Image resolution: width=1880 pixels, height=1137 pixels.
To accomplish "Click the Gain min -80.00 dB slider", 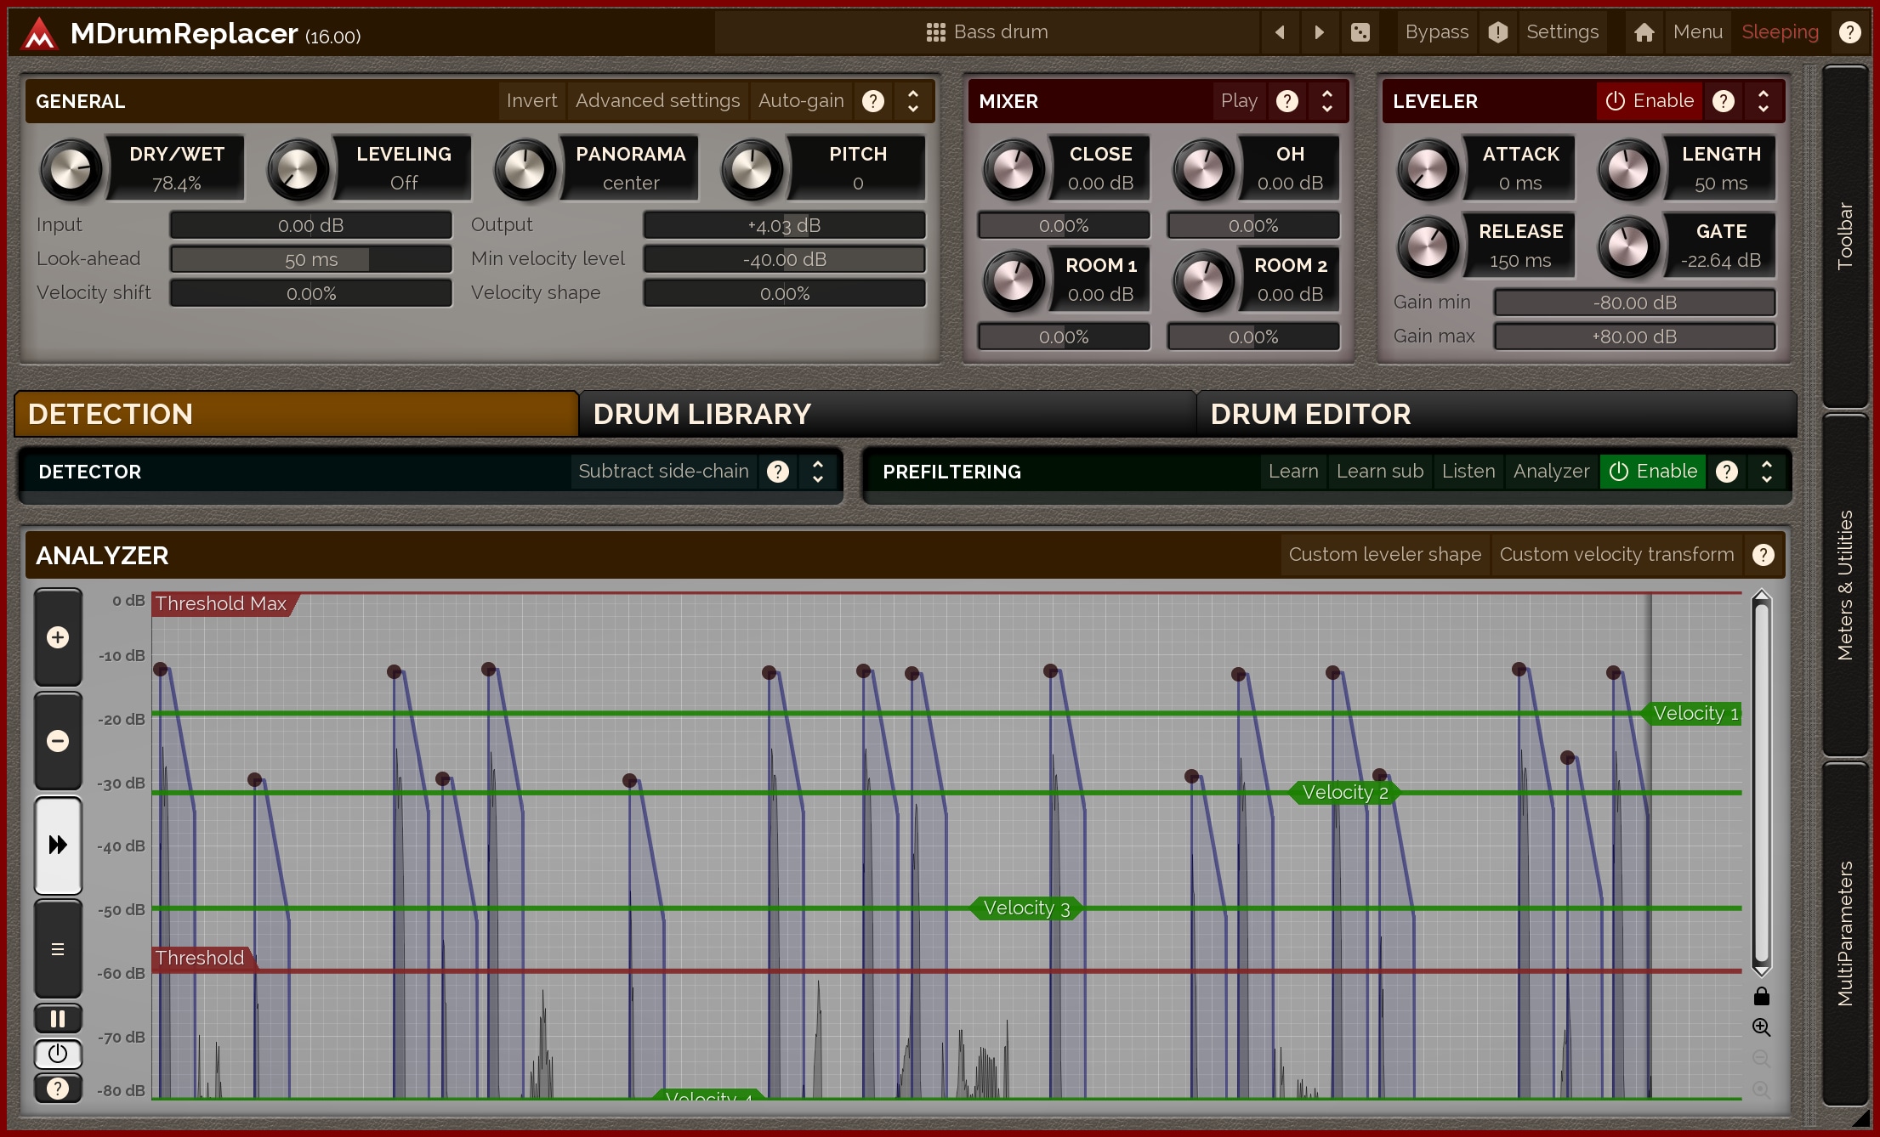I will 1634,303.
